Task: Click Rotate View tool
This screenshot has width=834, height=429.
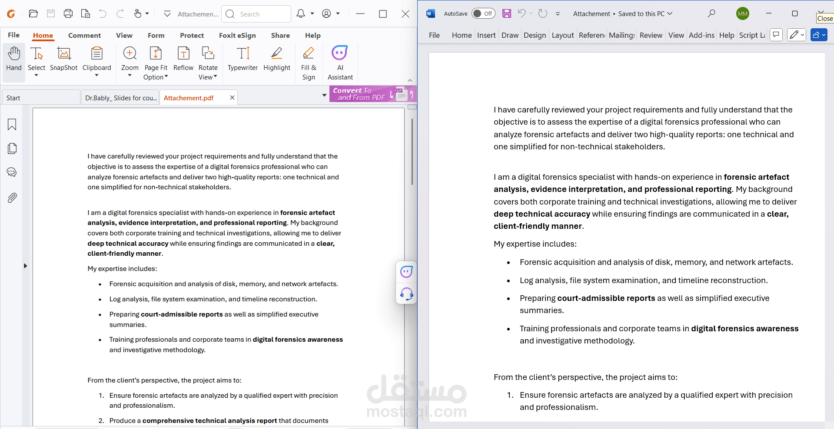Action: 208,63
